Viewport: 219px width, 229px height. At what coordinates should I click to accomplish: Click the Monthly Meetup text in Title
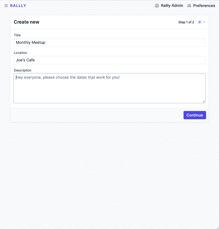[31, 42]
